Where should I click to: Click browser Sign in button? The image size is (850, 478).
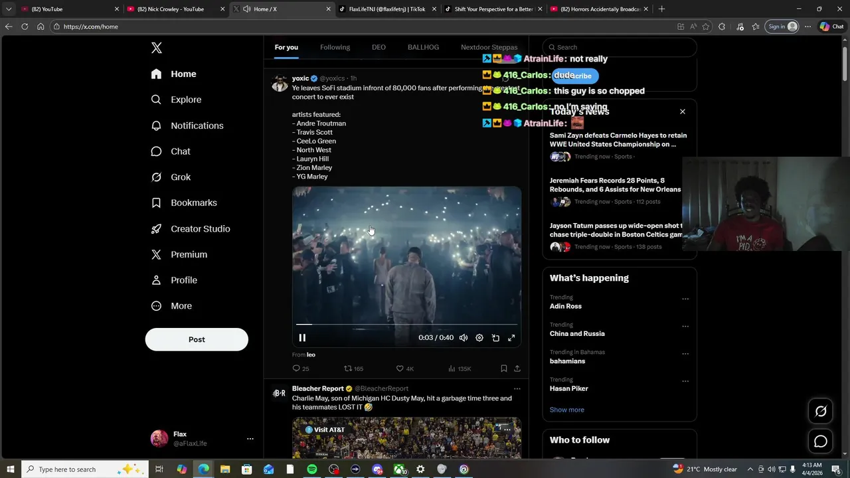tap(782, 27)
